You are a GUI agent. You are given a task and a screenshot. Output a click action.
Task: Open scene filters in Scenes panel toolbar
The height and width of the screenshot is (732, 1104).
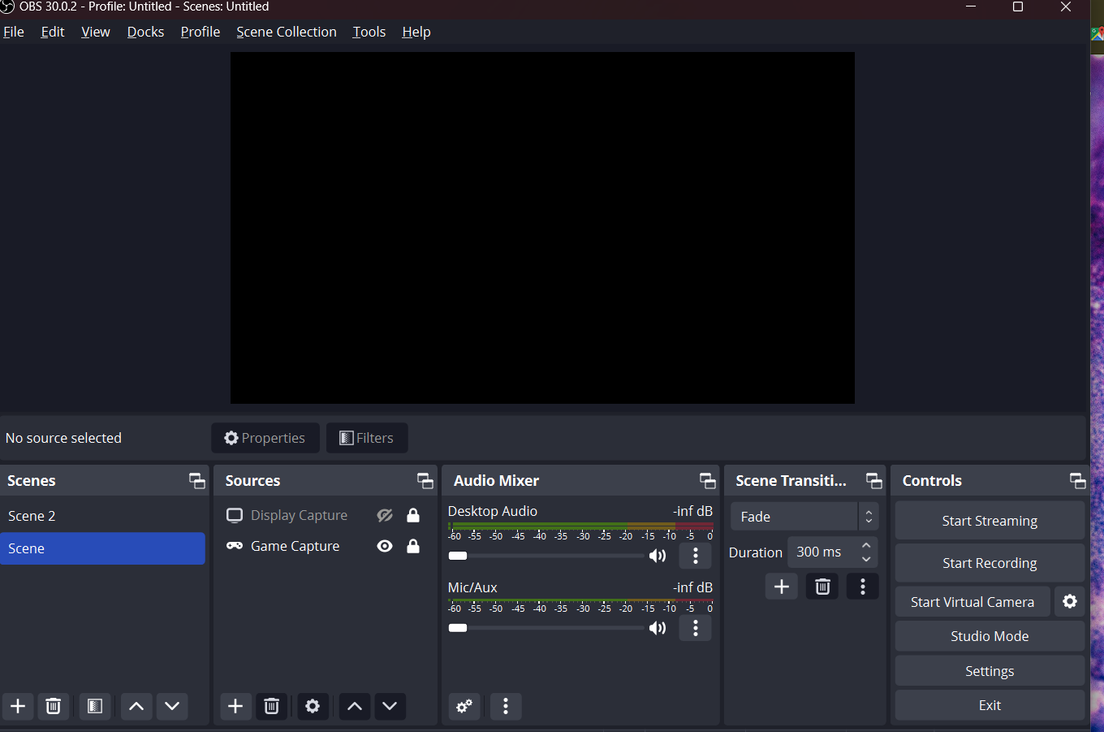point(95,706)
